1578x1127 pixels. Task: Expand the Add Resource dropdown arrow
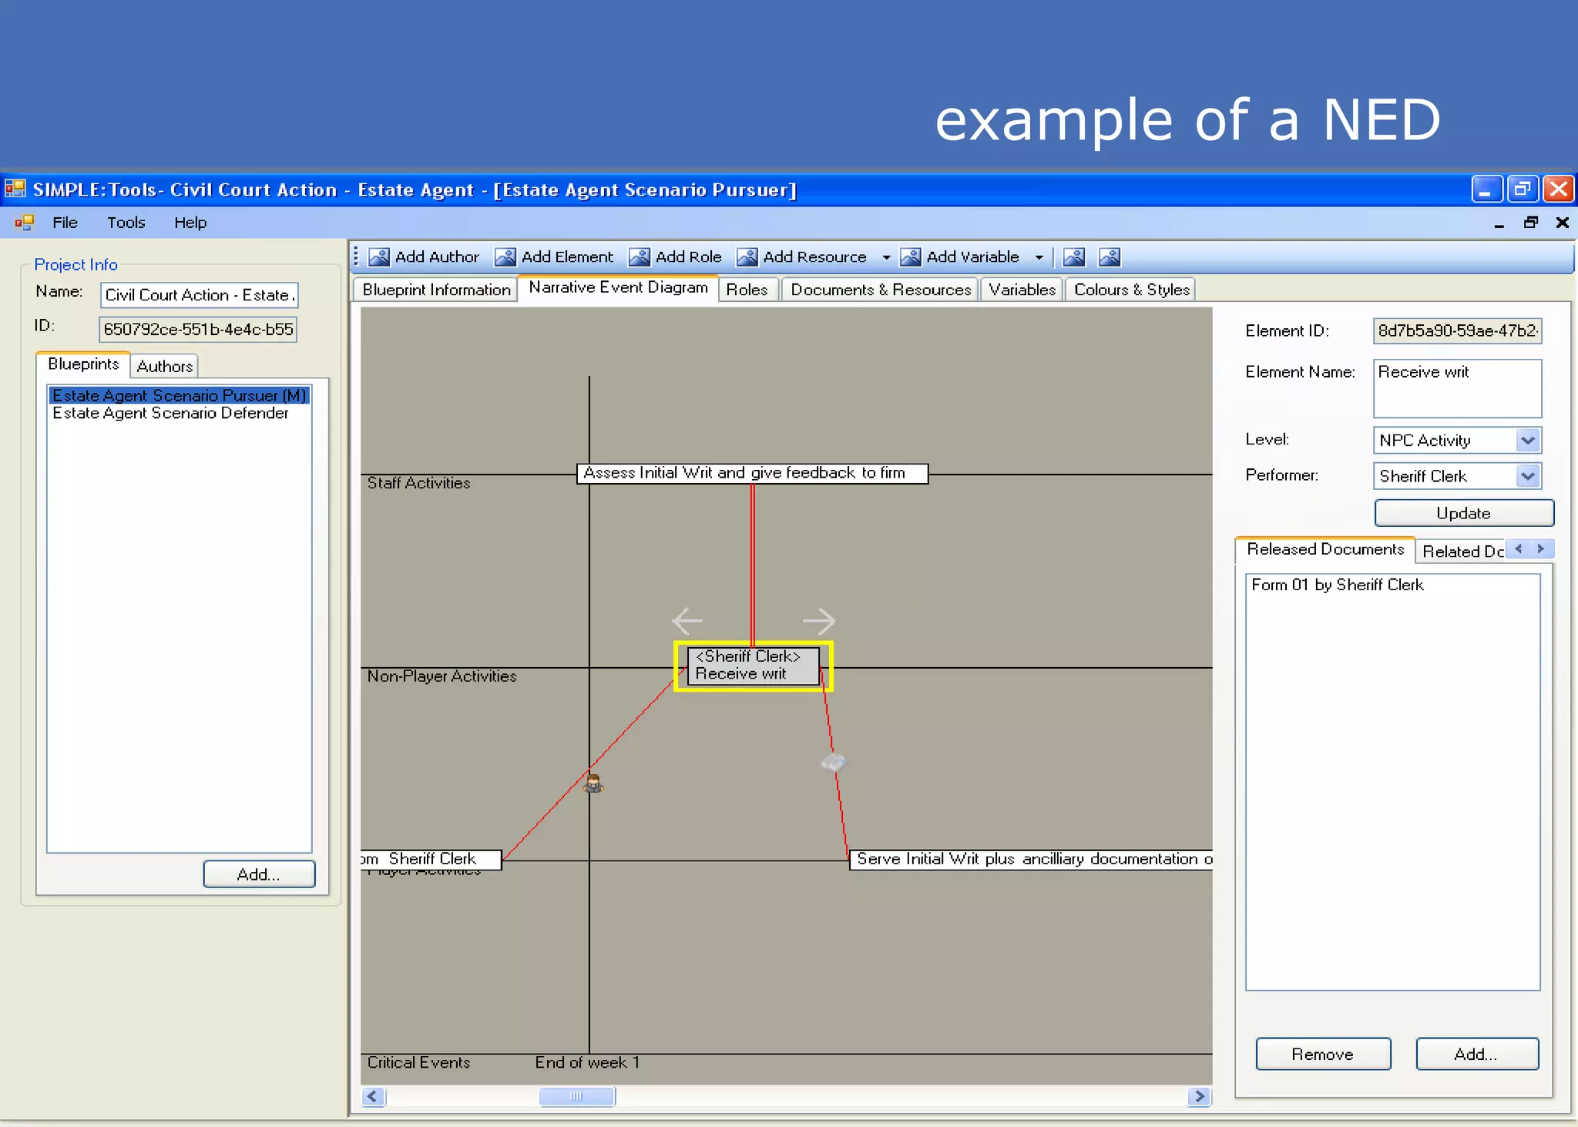pyautogui.click(x=886, y=257)
